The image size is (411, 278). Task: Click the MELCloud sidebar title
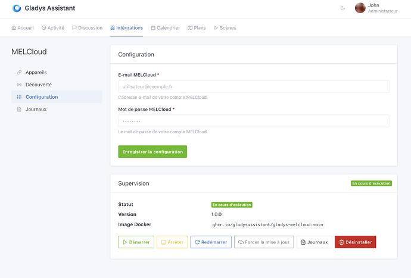pos(29,52)
